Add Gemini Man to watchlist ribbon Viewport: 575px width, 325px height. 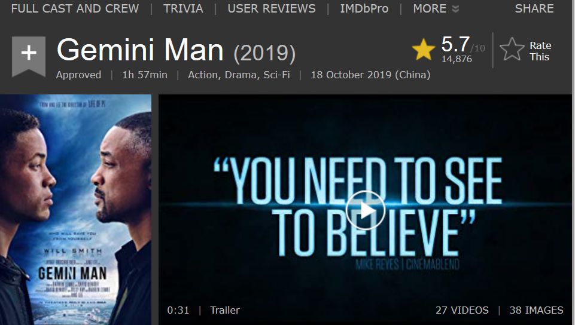point(29,56)
